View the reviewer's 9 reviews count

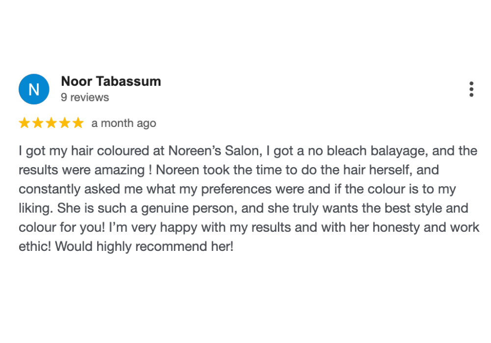click(85, 98)
